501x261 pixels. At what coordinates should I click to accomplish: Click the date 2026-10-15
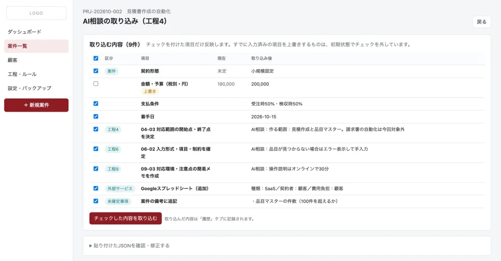264,117
